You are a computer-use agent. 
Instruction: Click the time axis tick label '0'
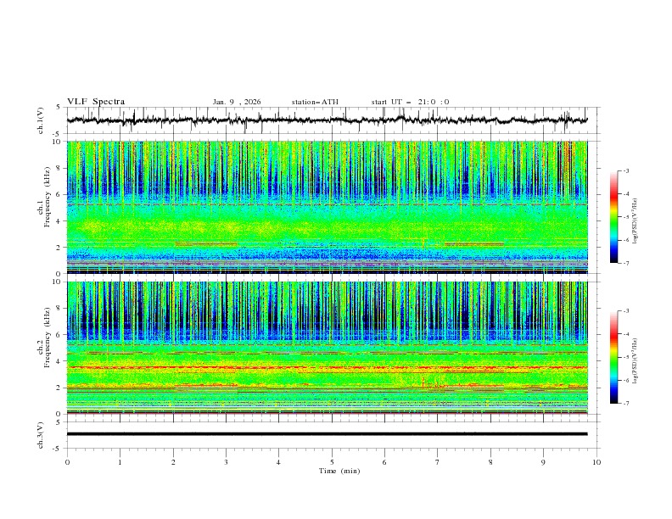67,462
